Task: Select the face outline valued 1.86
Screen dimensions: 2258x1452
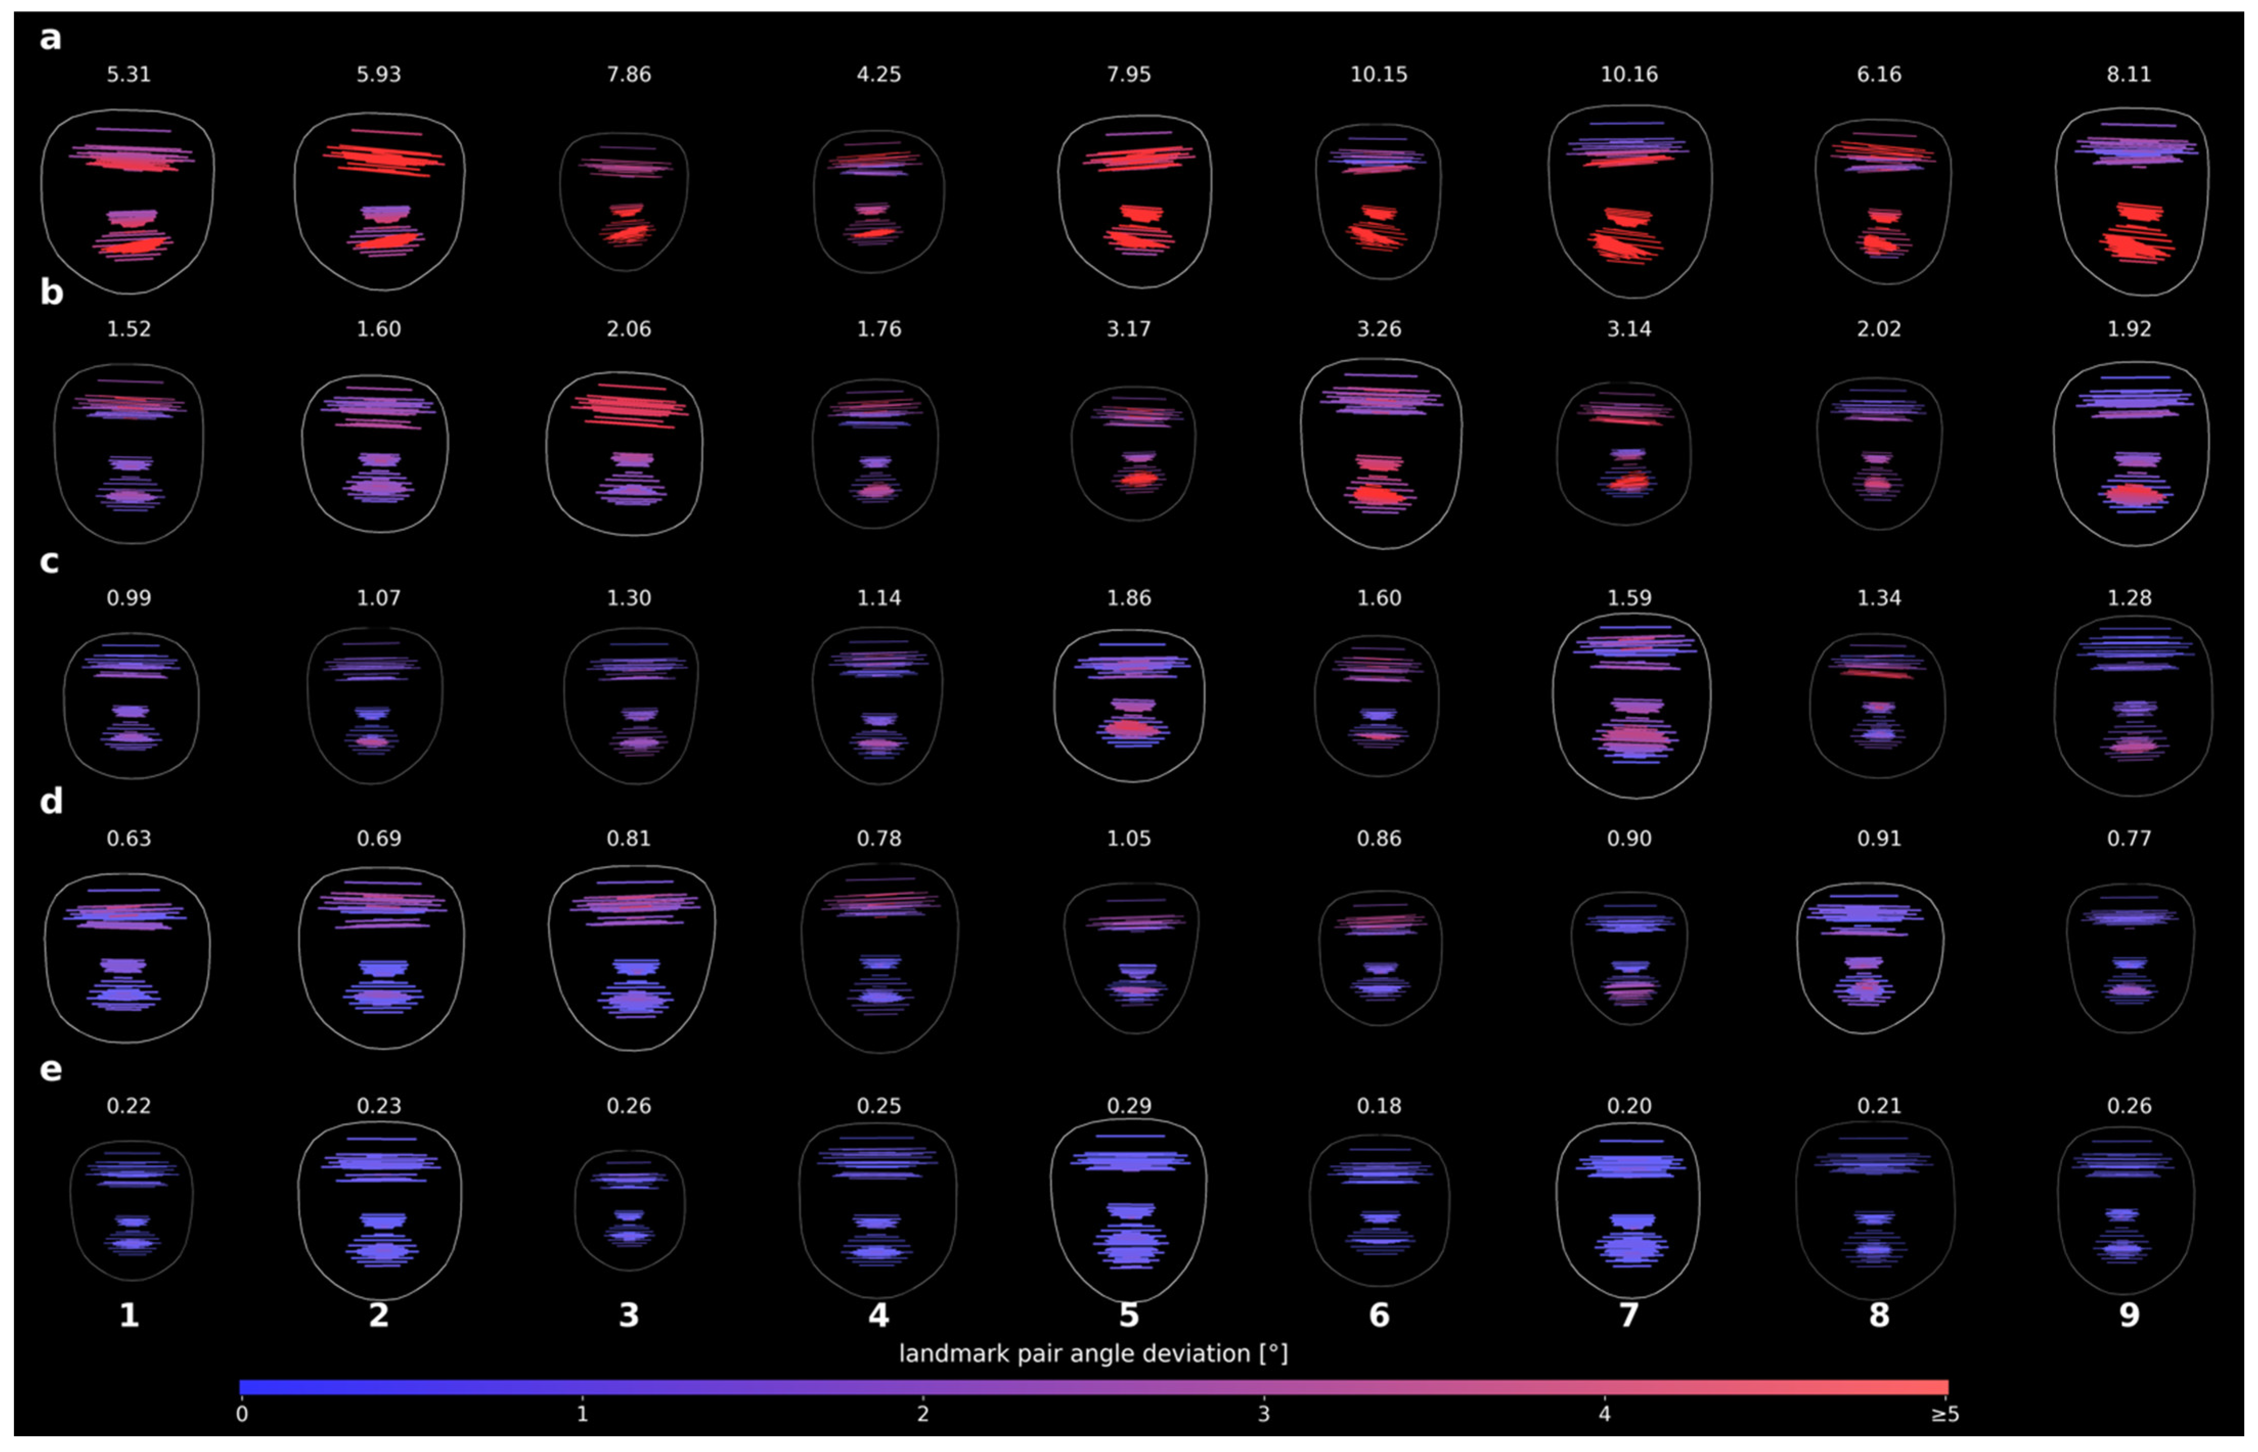Action: coord(1129,705)
